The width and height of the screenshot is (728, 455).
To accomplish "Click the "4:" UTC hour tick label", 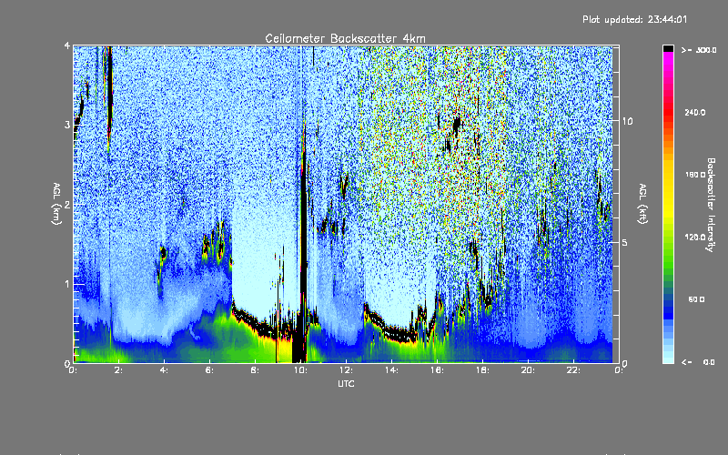I will pos(165,370).
